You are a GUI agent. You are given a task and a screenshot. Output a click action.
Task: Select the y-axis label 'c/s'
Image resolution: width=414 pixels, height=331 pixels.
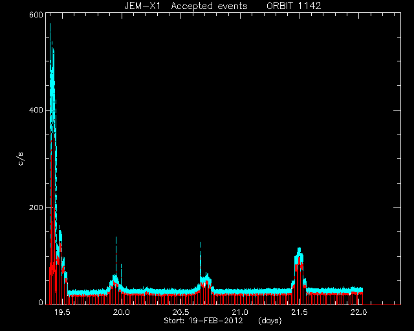[21, 159]
